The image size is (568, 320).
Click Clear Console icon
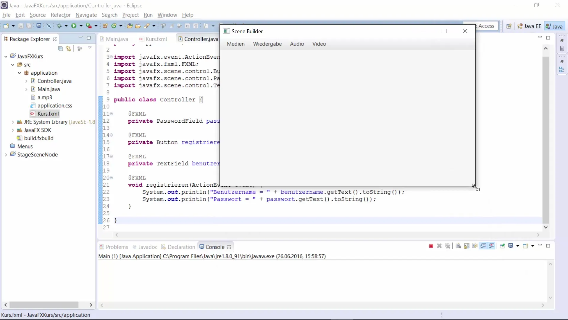pos(458,246)
